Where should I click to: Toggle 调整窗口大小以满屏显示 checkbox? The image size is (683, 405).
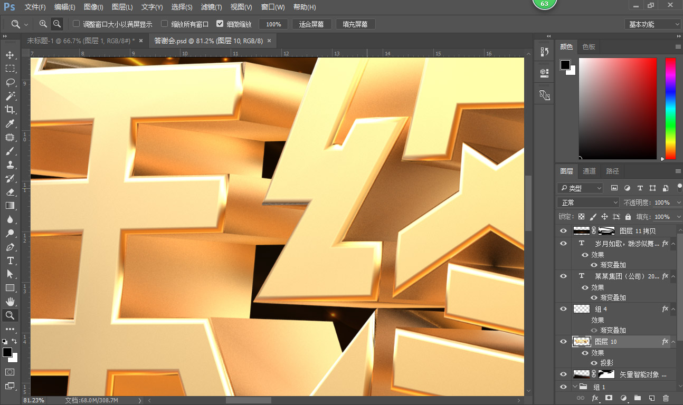point(77,24)
